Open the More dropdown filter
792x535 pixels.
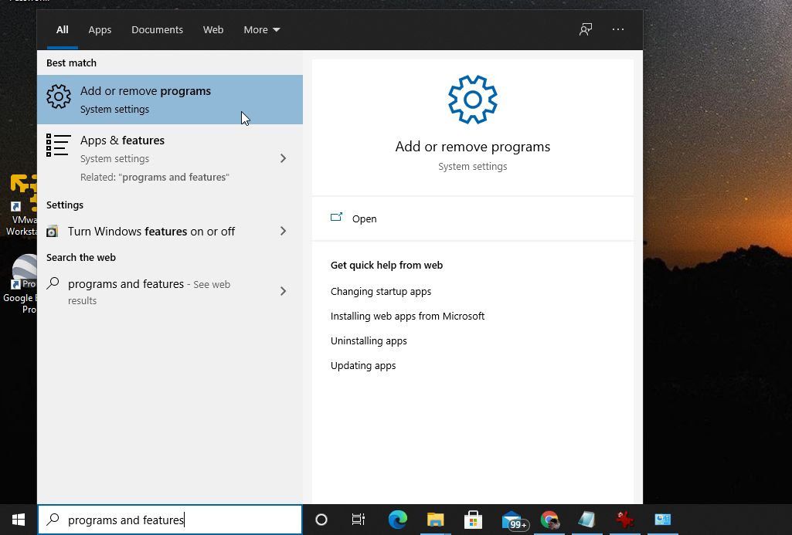tap(262, 30)
